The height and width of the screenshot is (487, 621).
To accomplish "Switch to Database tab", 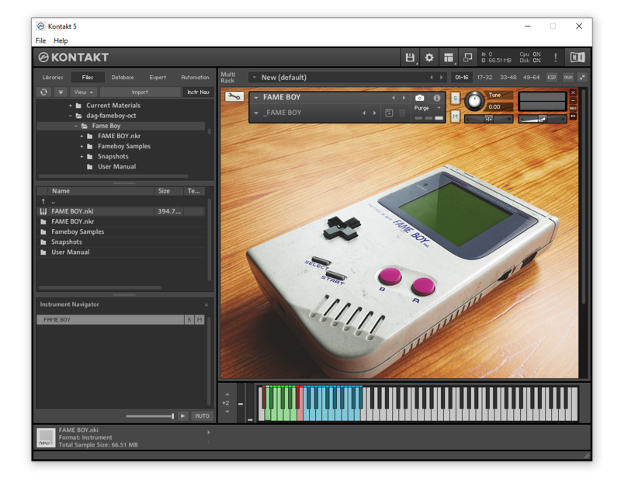I will point(123,78).
